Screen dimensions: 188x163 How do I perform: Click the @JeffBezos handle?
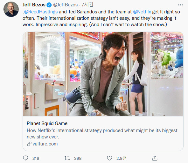[x=65, y=5]
